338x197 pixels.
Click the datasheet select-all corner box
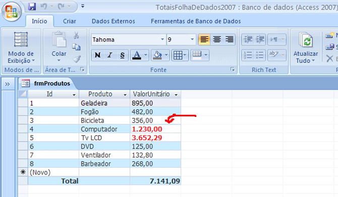(23, 94)
